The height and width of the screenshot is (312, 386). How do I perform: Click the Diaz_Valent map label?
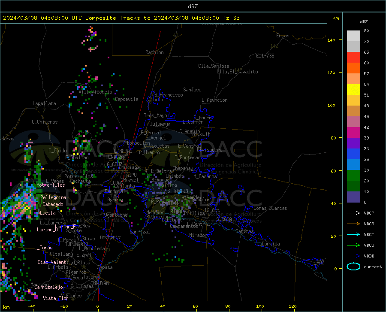coord(52,262)
